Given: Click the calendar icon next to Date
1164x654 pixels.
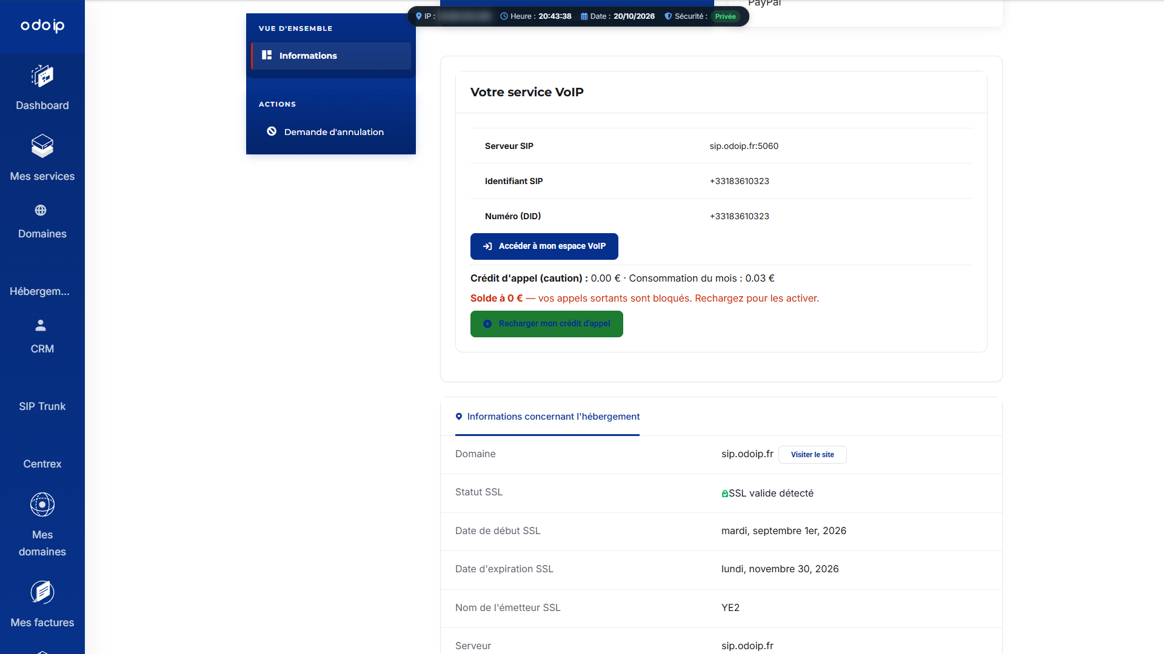Looking at the screenshot, I should click(584, 16).
